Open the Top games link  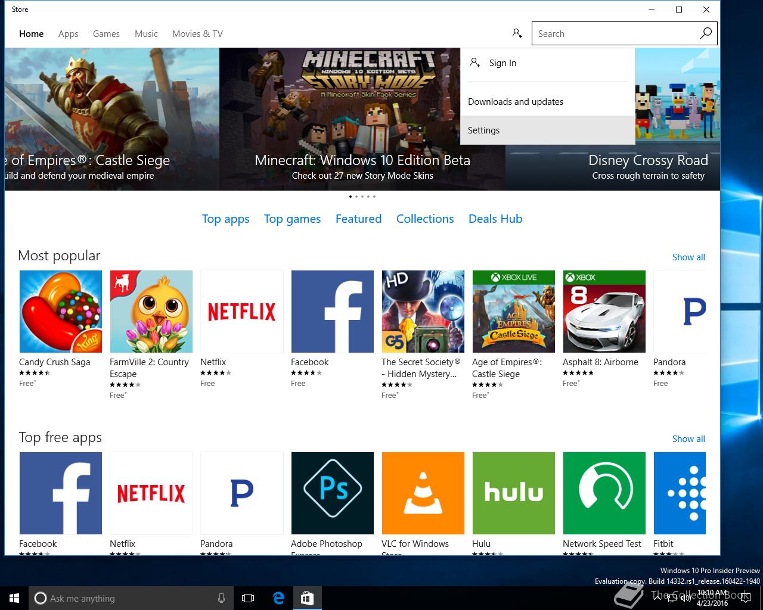tap(292, 219)
